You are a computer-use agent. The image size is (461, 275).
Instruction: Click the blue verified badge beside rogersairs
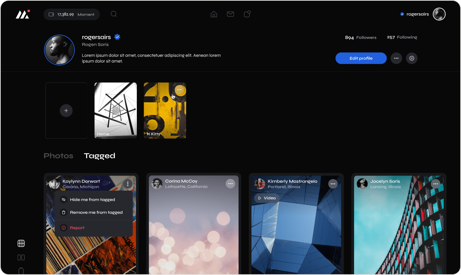pos(117,37)
